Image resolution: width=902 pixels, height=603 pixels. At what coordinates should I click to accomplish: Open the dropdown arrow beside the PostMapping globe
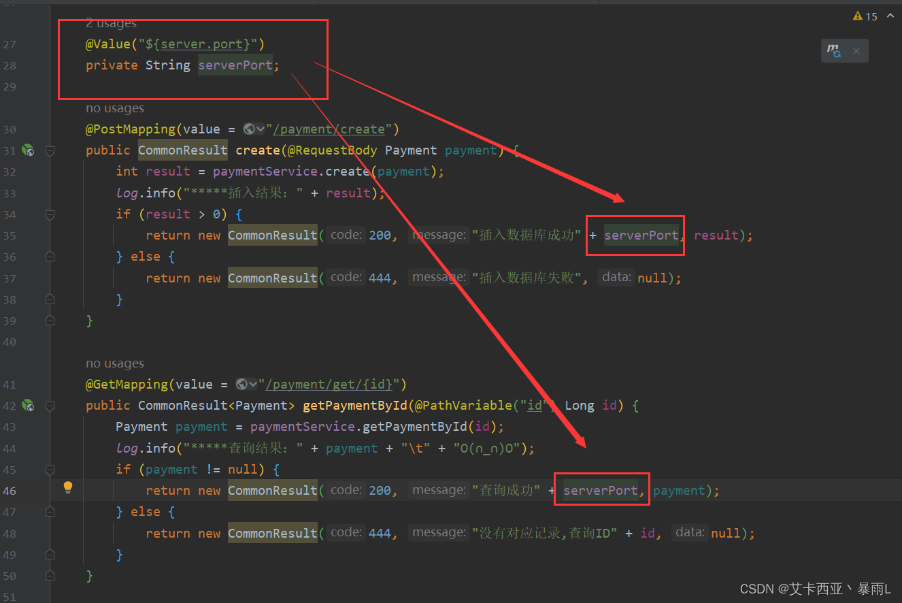pos(261,129)
